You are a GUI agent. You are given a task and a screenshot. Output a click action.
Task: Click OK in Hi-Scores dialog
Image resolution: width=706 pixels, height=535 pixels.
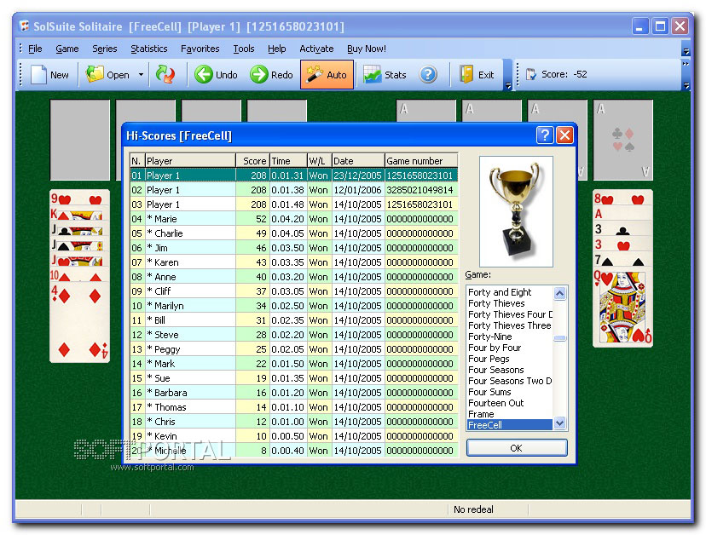517,448
